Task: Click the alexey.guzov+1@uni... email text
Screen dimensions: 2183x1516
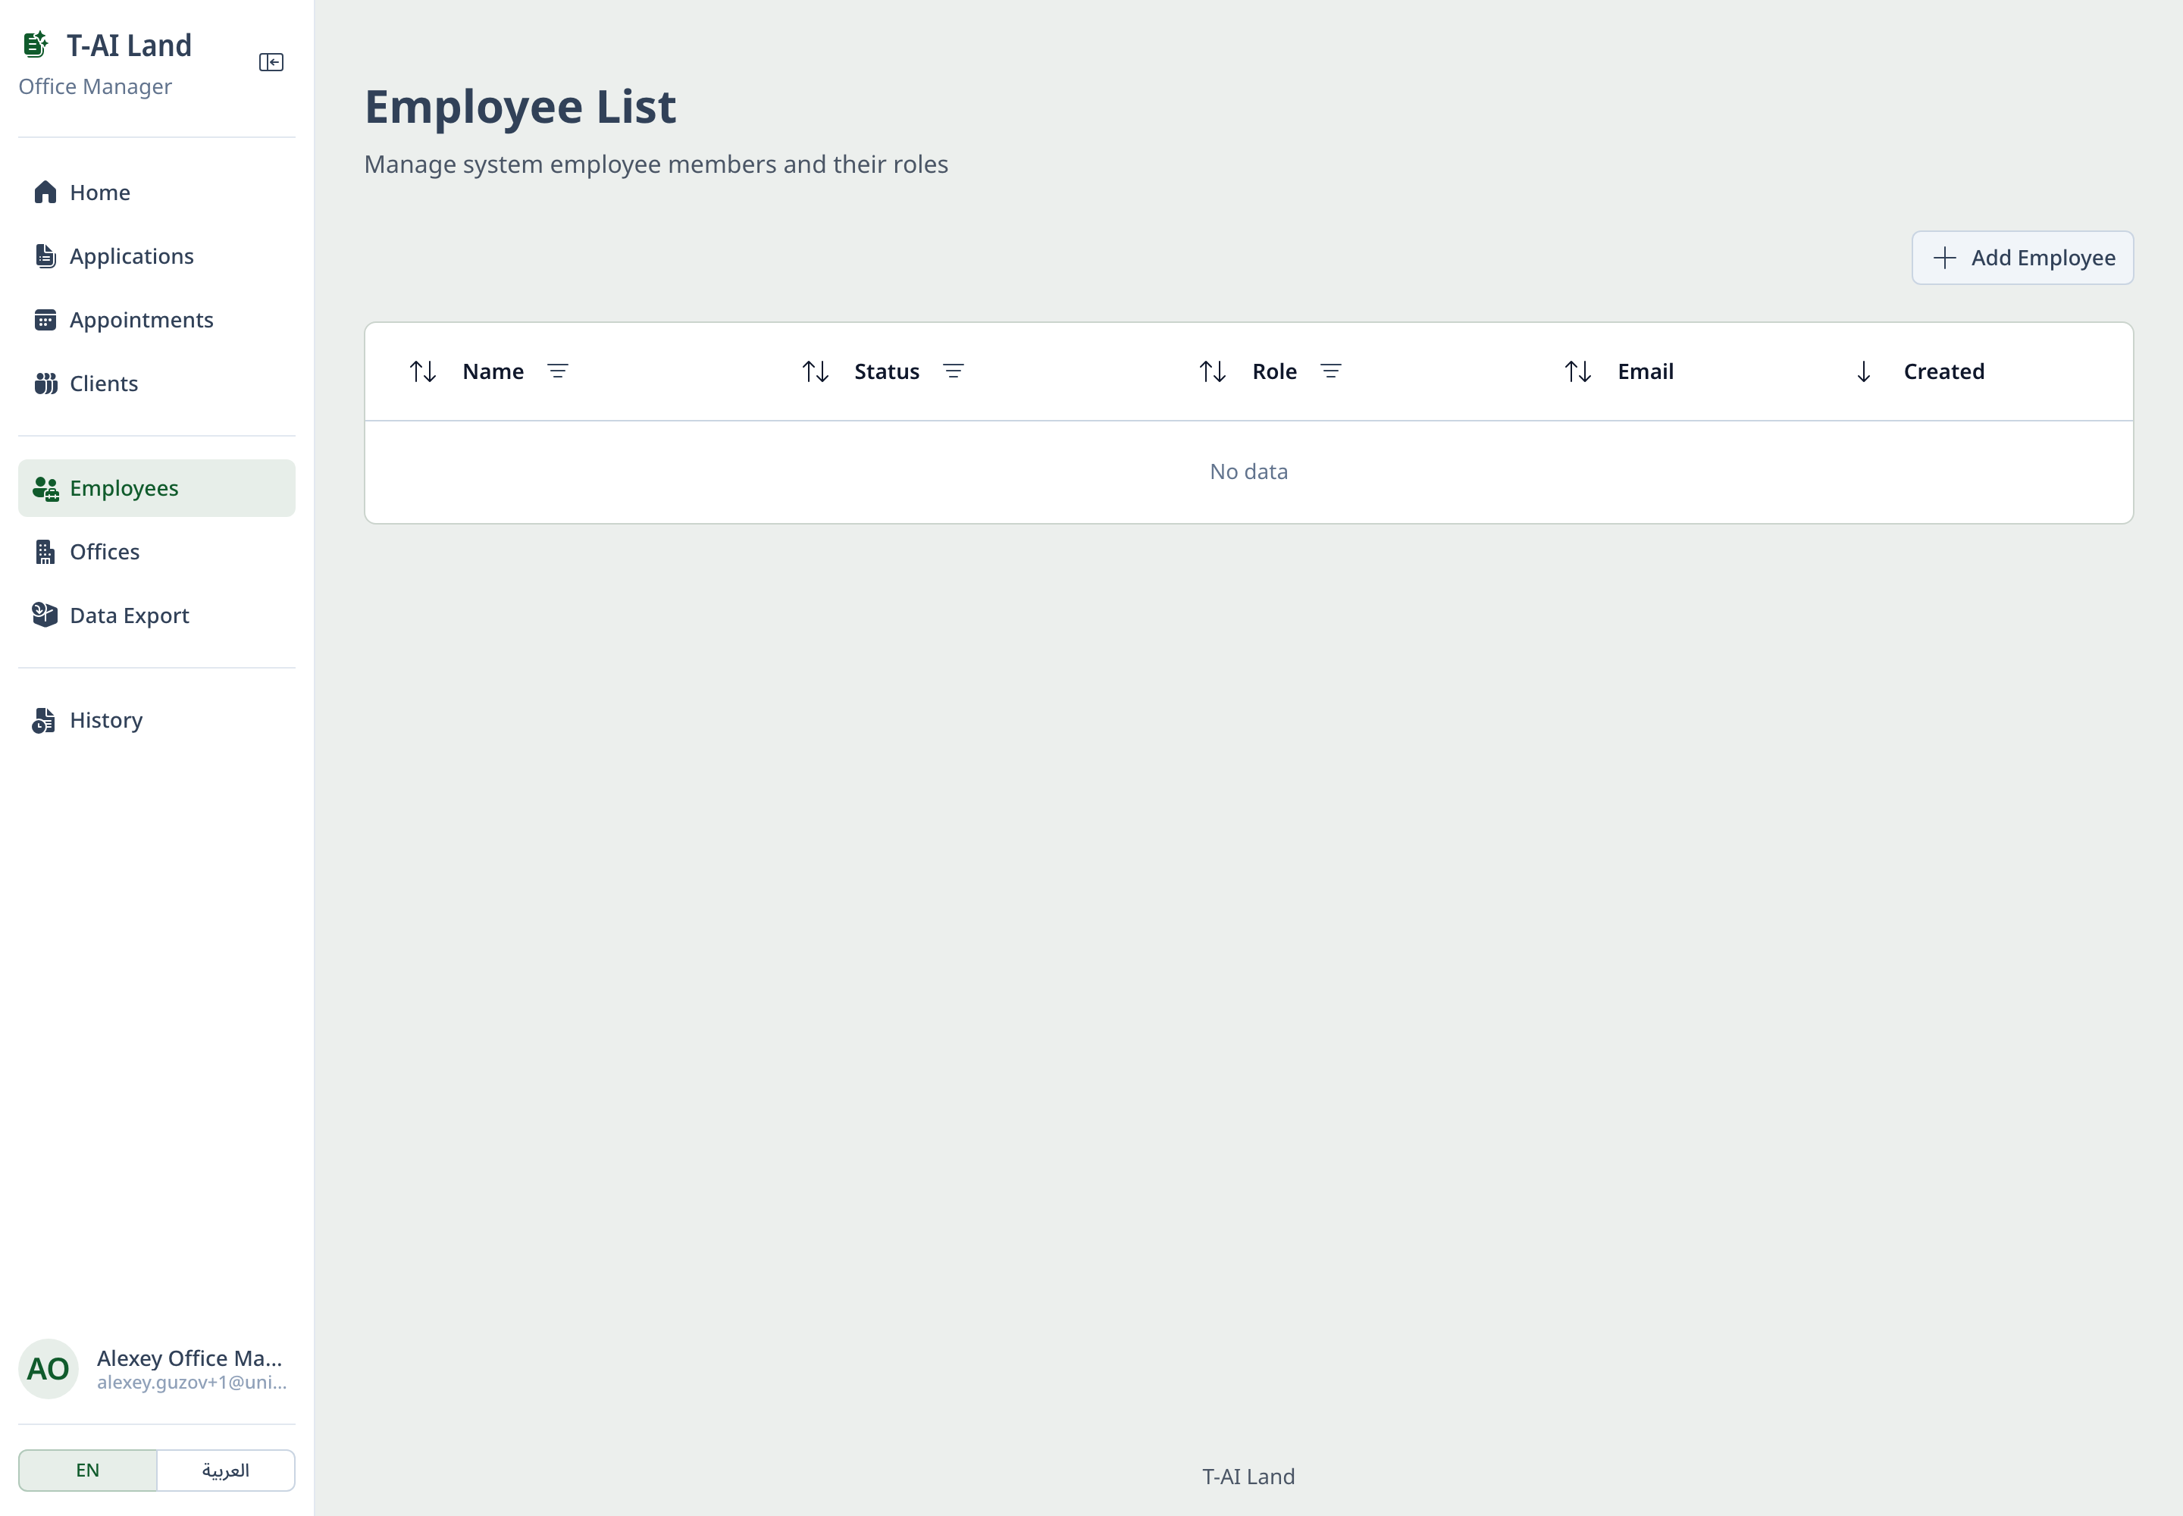Action: [192, 1383]
